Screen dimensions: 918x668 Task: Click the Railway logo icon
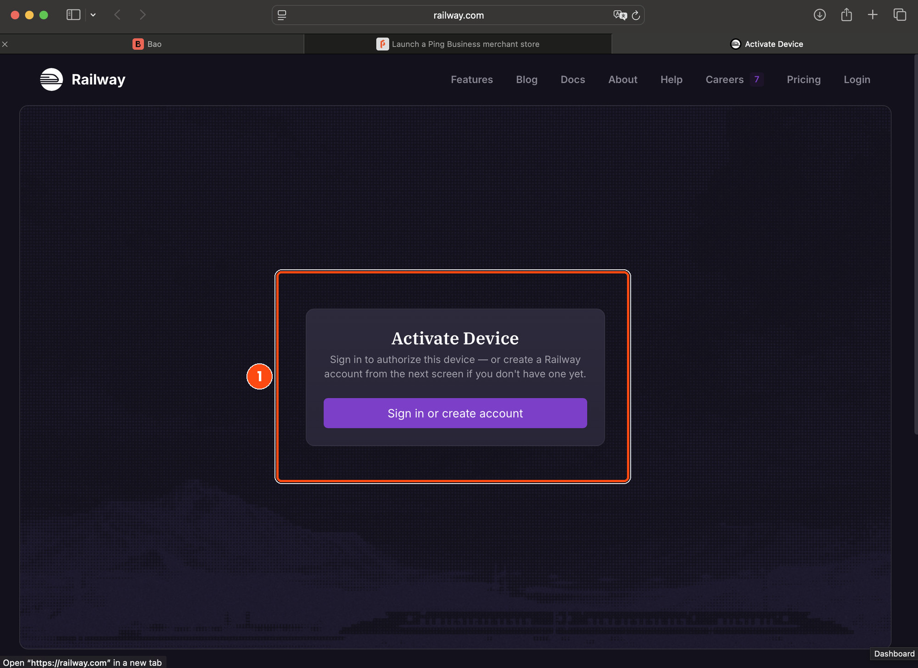pyautogui.click(x=51, y=79)
